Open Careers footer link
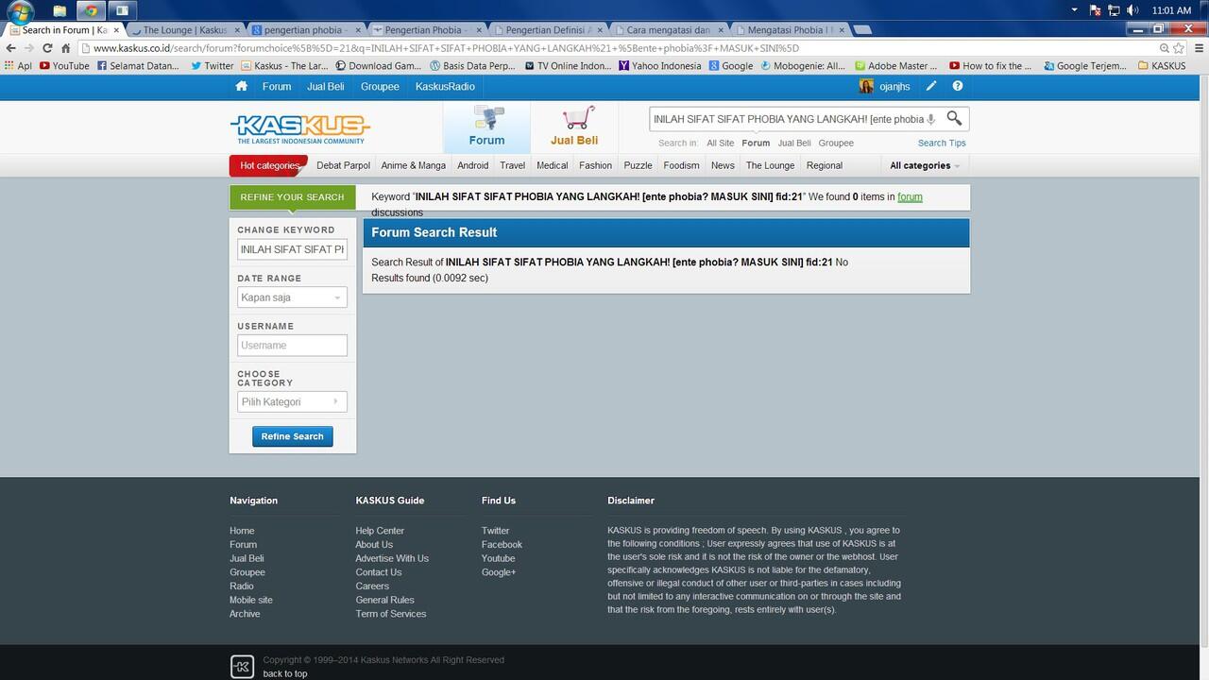The width and height of the screenshot is (1209, 680). 372,586
